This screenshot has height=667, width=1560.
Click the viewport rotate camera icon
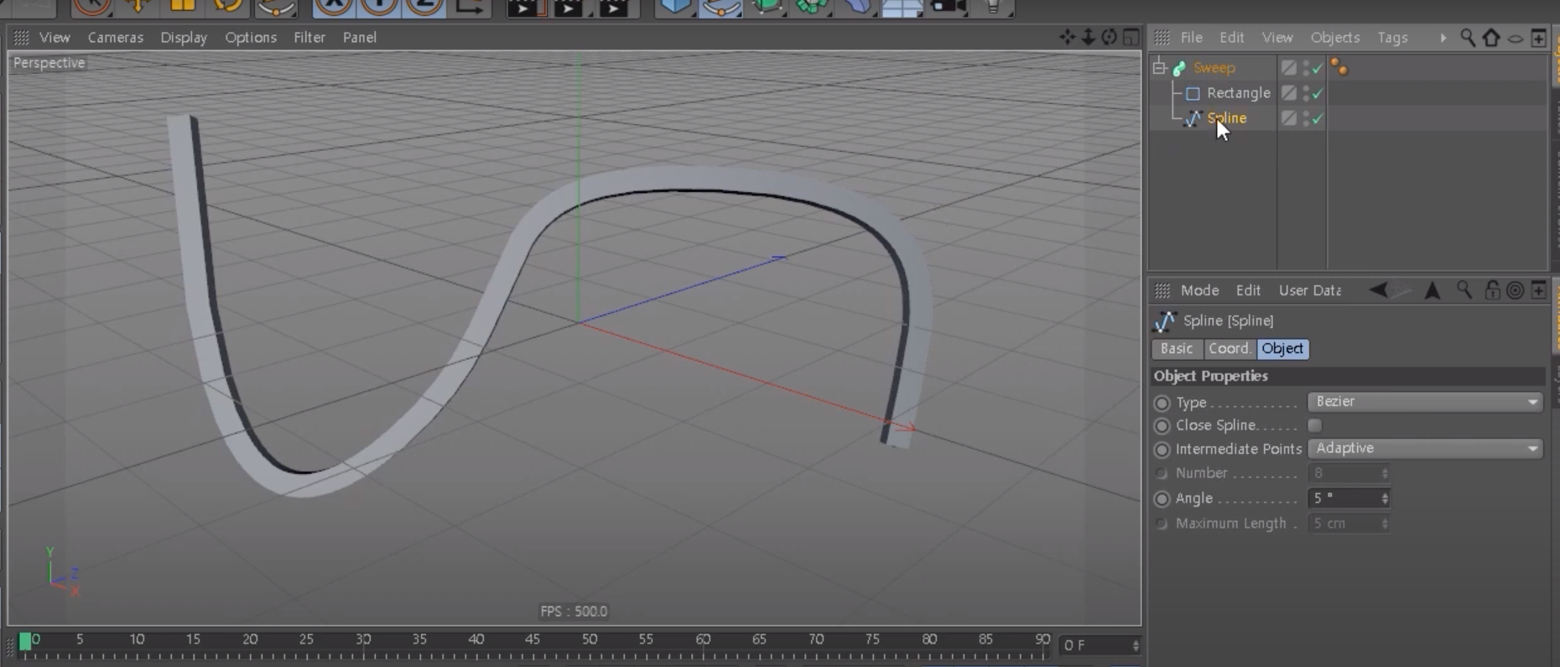1109,37
